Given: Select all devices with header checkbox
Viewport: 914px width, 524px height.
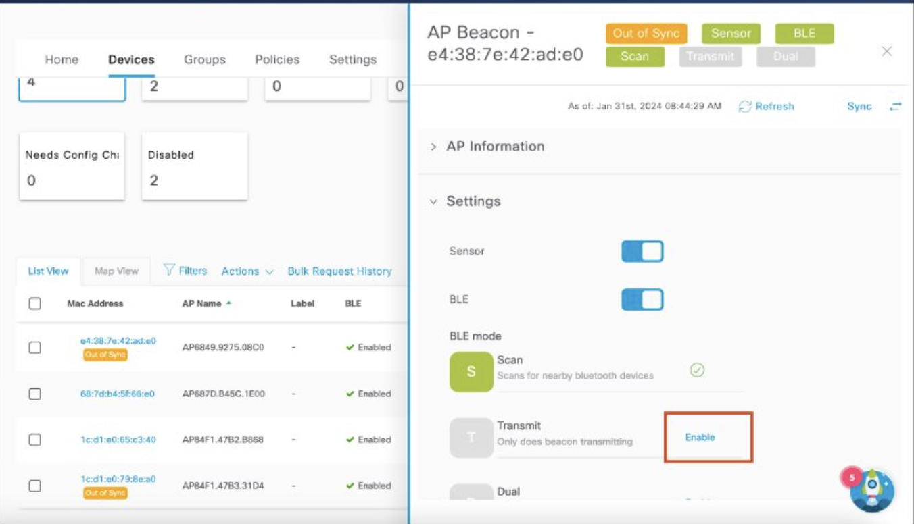Looking at the screenshot, I should coord(35,304).
